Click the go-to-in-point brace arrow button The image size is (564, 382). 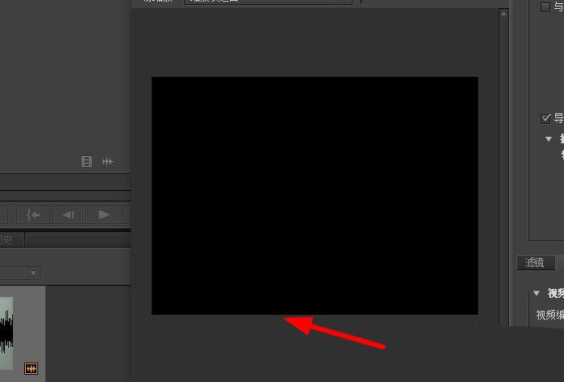[33, 215]
